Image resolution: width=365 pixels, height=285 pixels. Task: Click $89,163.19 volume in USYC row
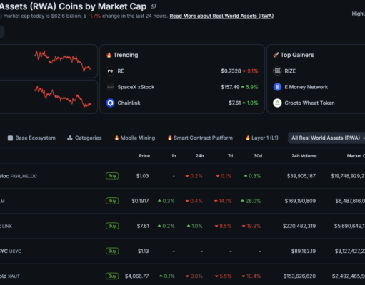(x=304, y=251)
